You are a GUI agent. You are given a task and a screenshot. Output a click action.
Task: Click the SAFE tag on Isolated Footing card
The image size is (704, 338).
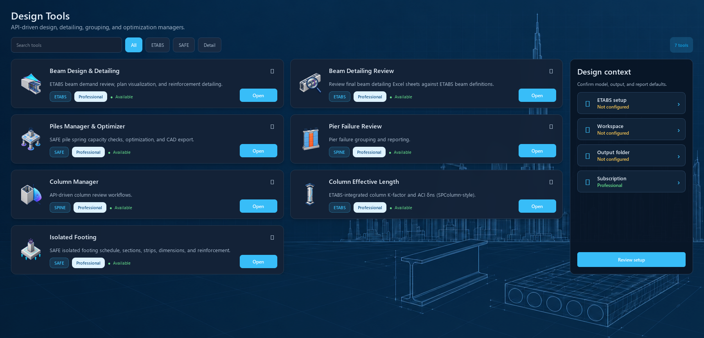click(x=59, y=263)
